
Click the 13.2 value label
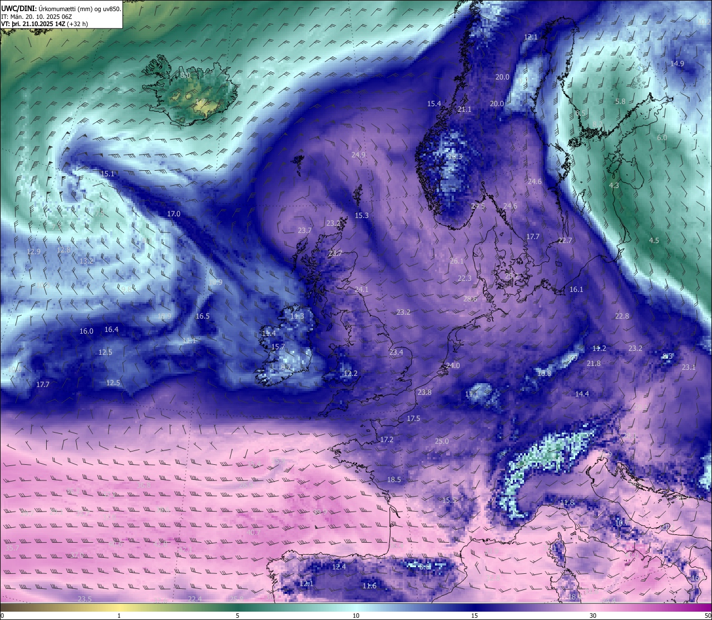tap(86, 261)
